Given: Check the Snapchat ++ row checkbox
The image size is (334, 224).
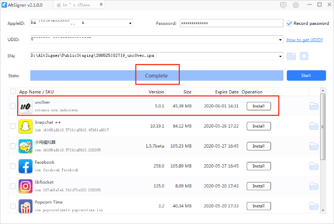Looking at the screenshot, I should 13,126.
